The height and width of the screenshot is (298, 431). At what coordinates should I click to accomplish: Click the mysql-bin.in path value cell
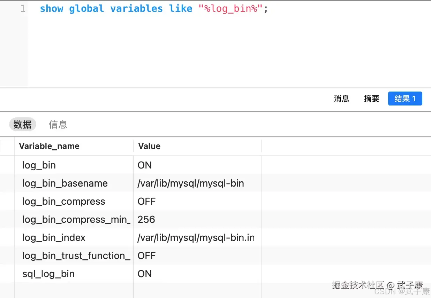coord(196,237)
